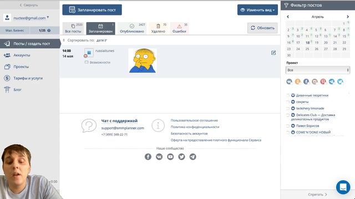Open Telegram icon under Наше сообщество
The height and width of the screenshot is (199, 355).
pyautogui.click(x=192, y=156)
